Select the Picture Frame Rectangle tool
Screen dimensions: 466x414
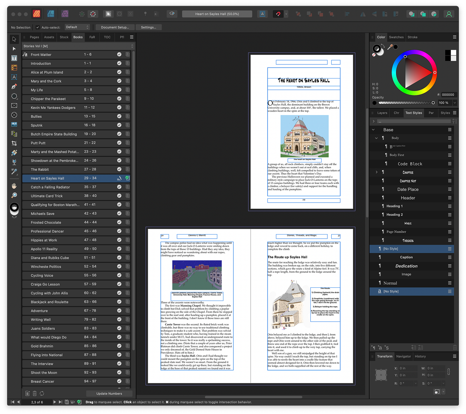pos(14,105)
